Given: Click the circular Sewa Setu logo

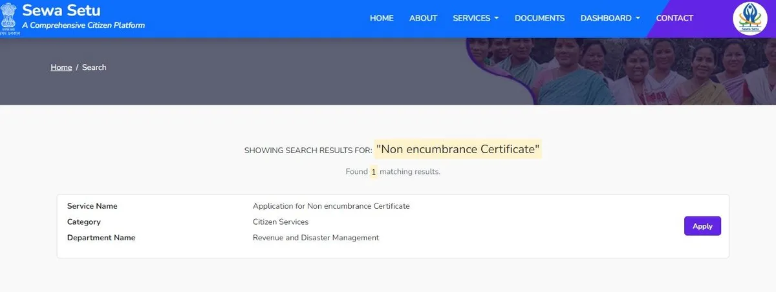Looking at the screenshot, I should (x=749, y=19).
